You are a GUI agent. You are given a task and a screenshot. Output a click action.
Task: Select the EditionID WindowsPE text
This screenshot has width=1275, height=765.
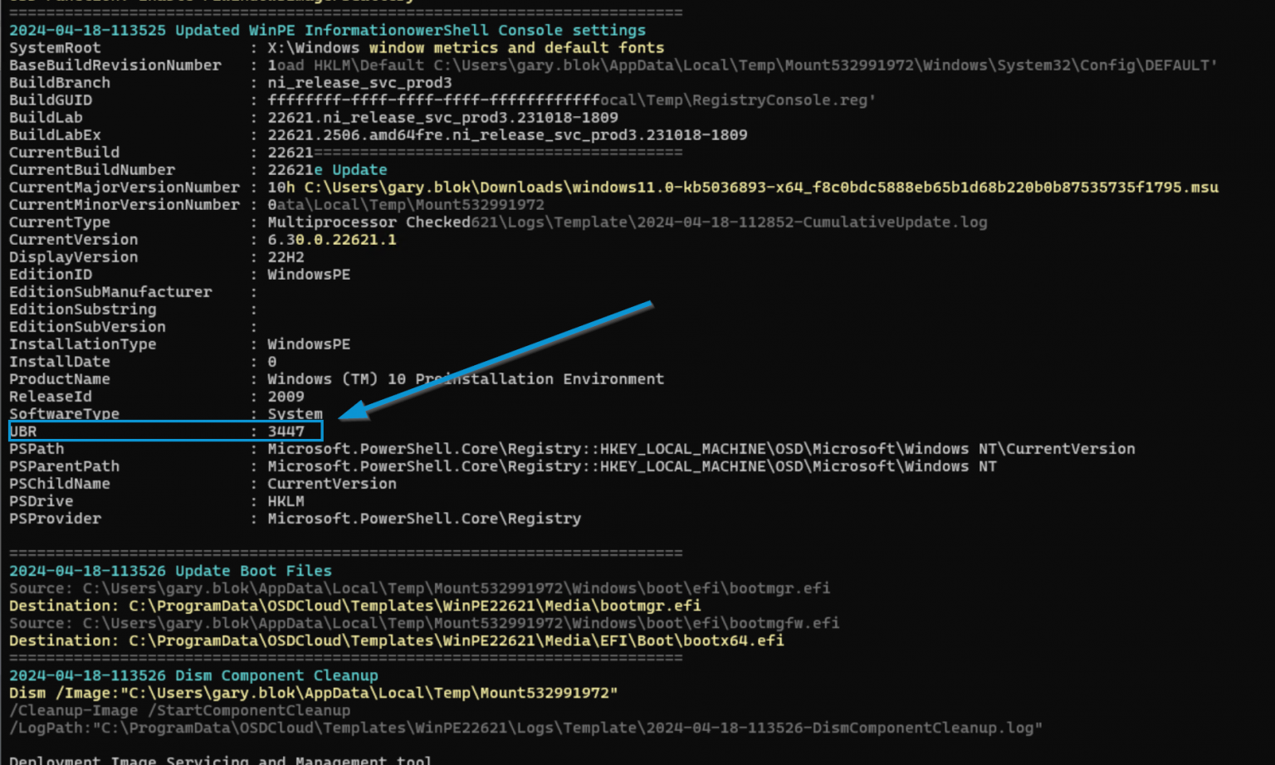(309, 274)
